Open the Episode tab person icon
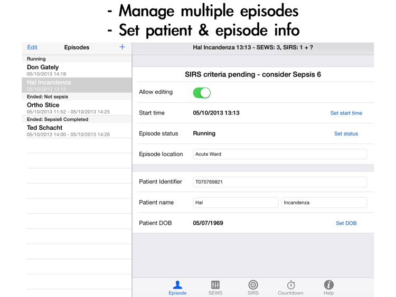The height and width of the screenshot is (297, 396). [x=177, y=288]
